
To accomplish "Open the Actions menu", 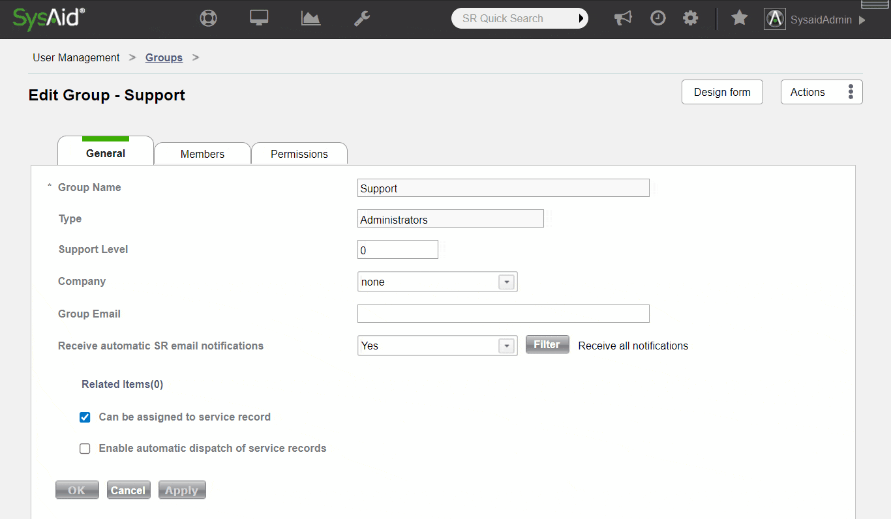I will click(821, 92).
